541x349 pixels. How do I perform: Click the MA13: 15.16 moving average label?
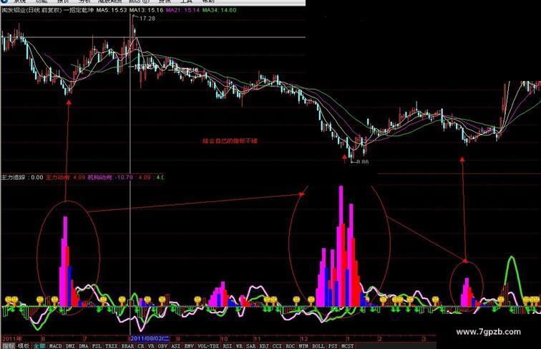pos(146,10)
